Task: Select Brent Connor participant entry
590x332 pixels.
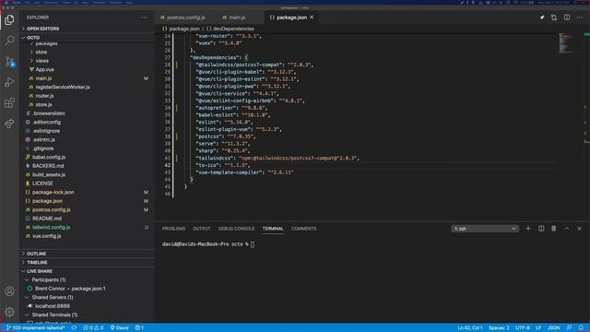Action: tap(70, 289)
